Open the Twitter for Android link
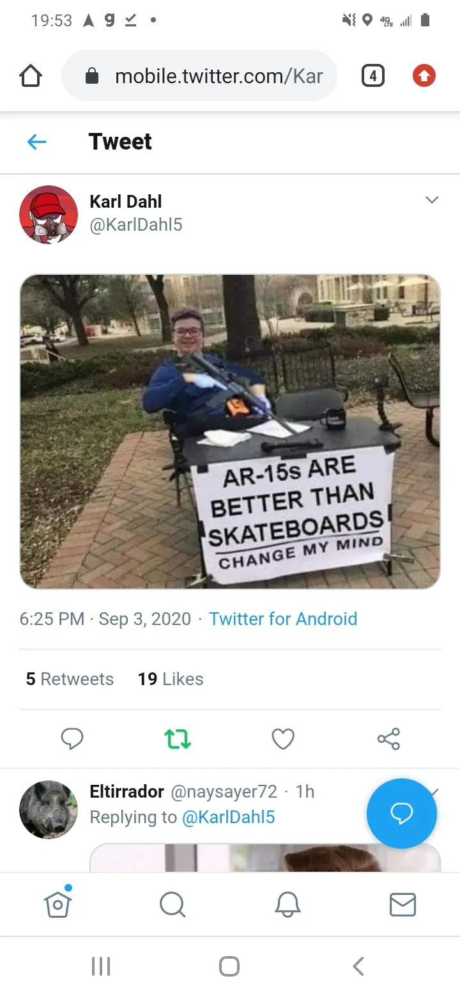The height and width of the screenshot is (997, 460). pos(283,619)
